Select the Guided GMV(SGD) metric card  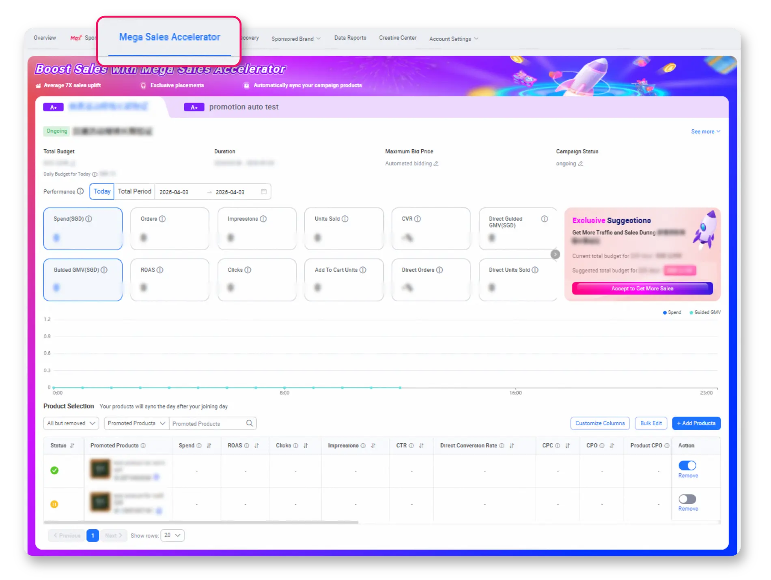click(83, 280)
